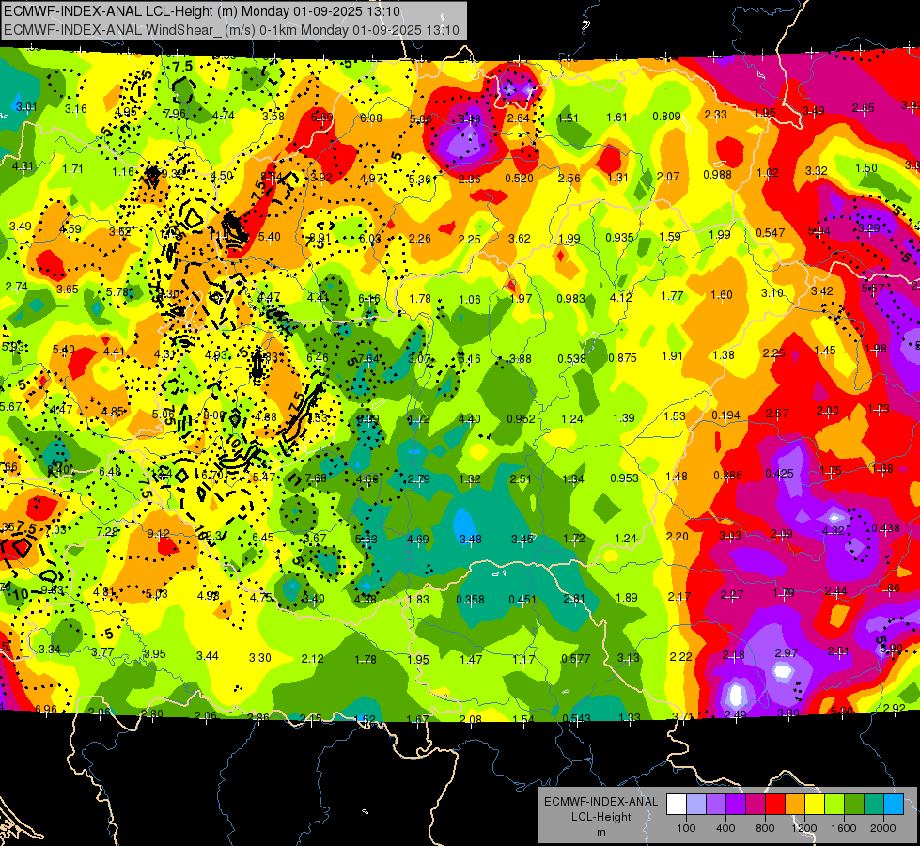Viewport: 920px width, 846px height.
Task: Click the magenta legend swatch
Action: tap(756, 805)
